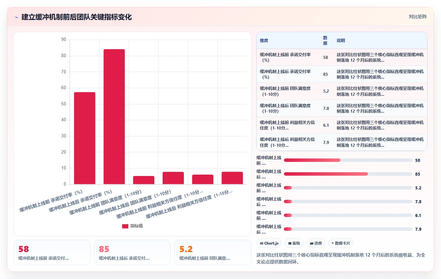Viewport: 441px width, 279px height.
Task: Click the table value 85
Action: pos(326,74)
